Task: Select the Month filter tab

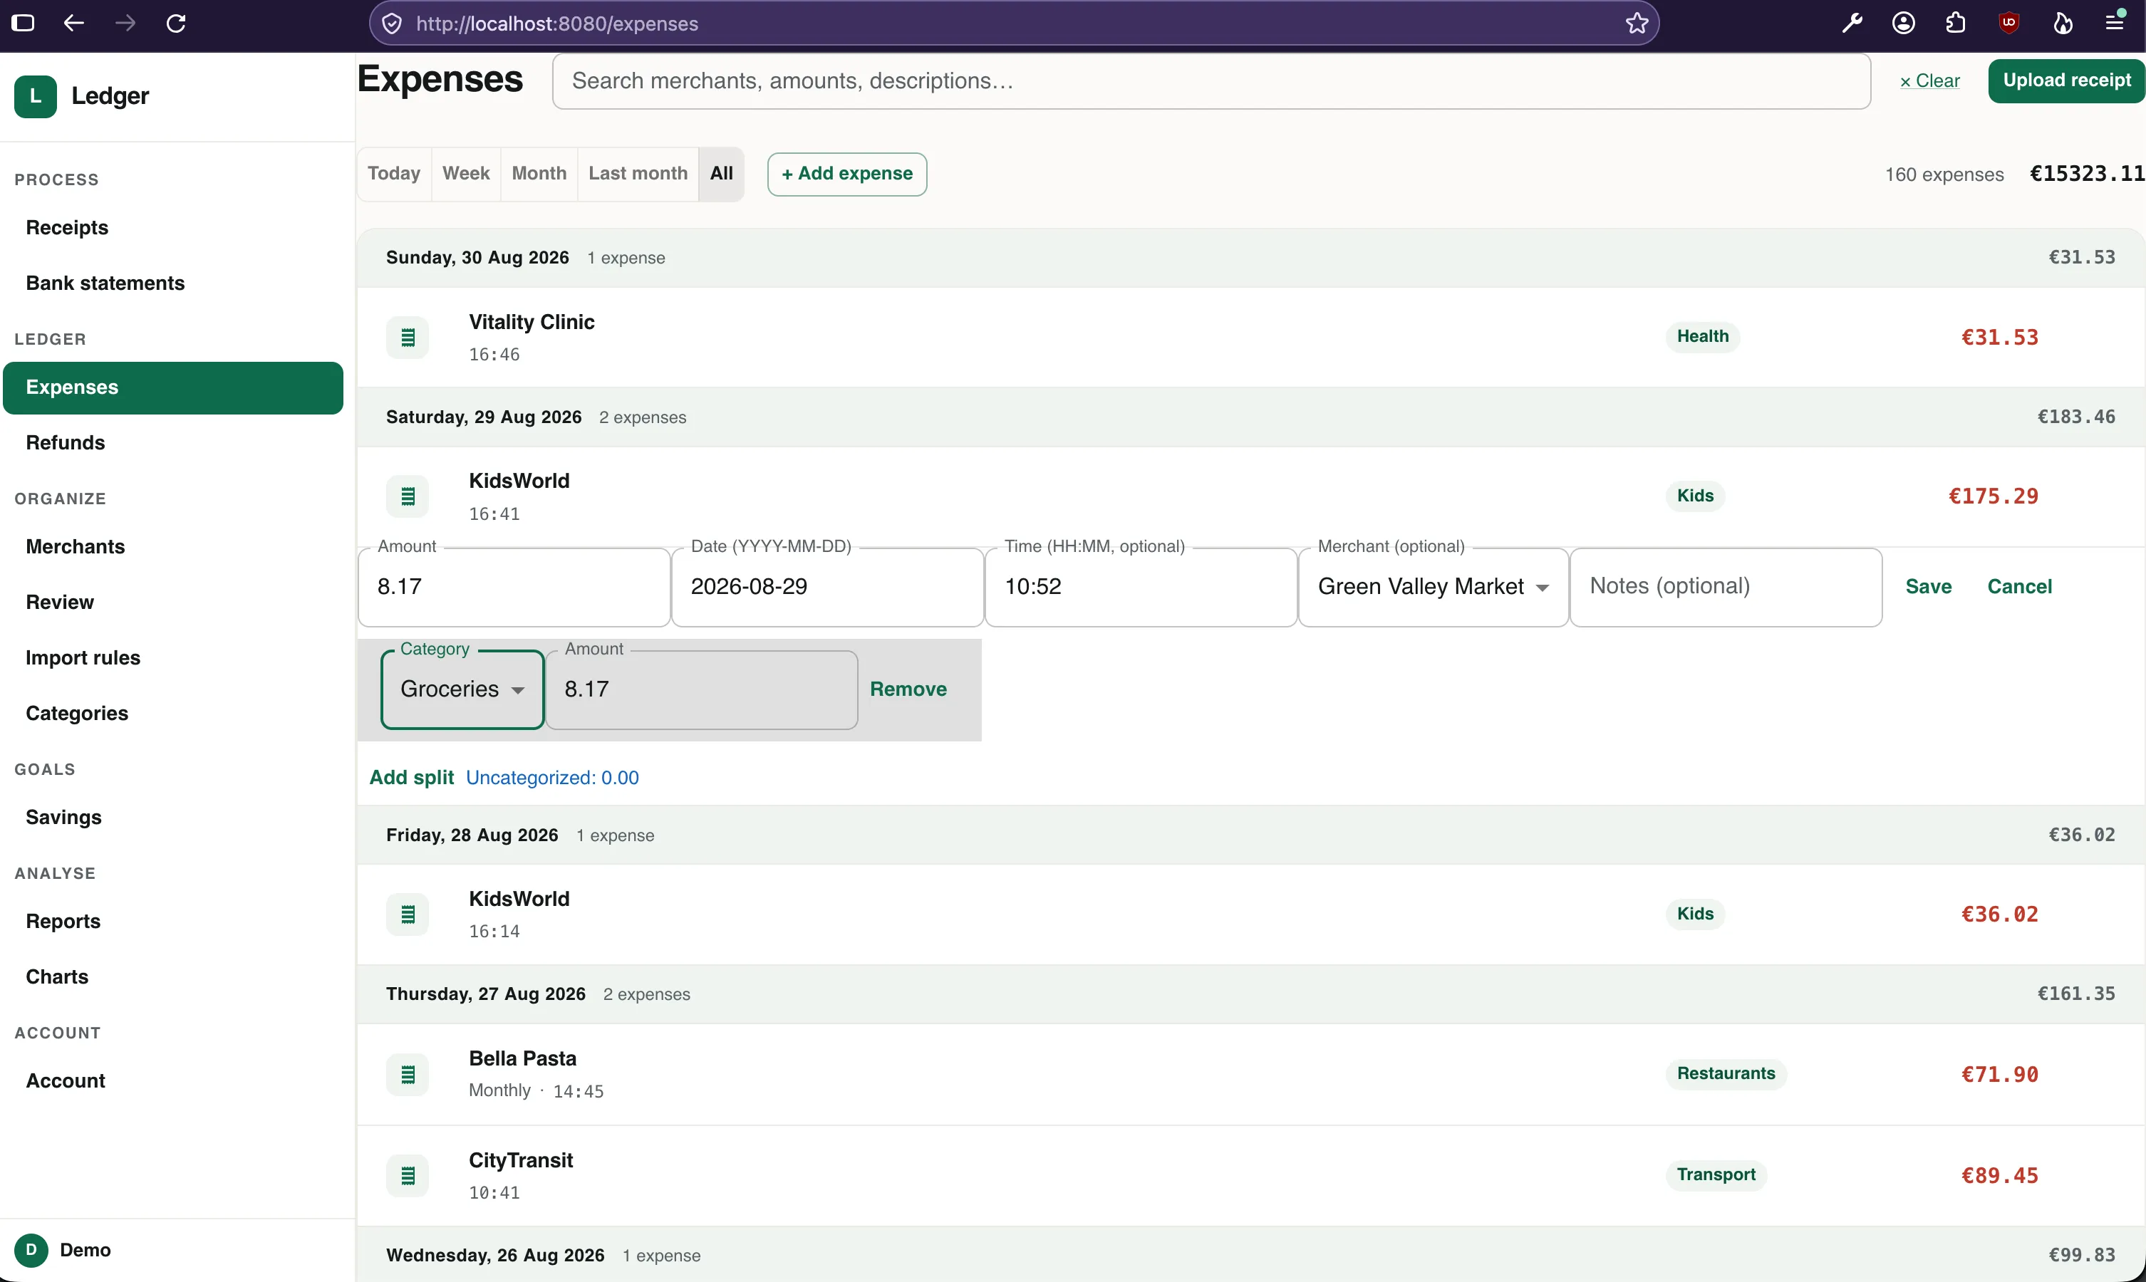Action: click(x=539, y=174)
